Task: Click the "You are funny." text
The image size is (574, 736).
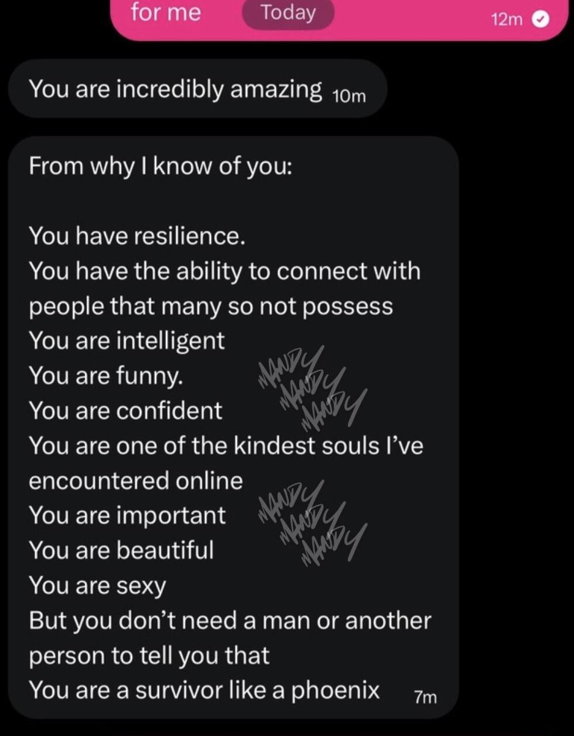Action: click(106, 375)
